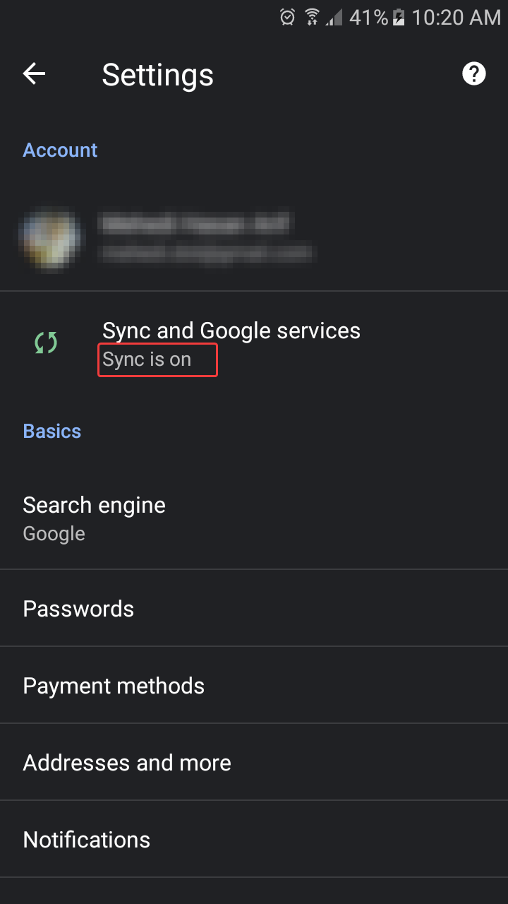This screenshot has height=904, width=508.
Task: Tap the cellular signal strength icon
Action: click(x=334, y=17)
